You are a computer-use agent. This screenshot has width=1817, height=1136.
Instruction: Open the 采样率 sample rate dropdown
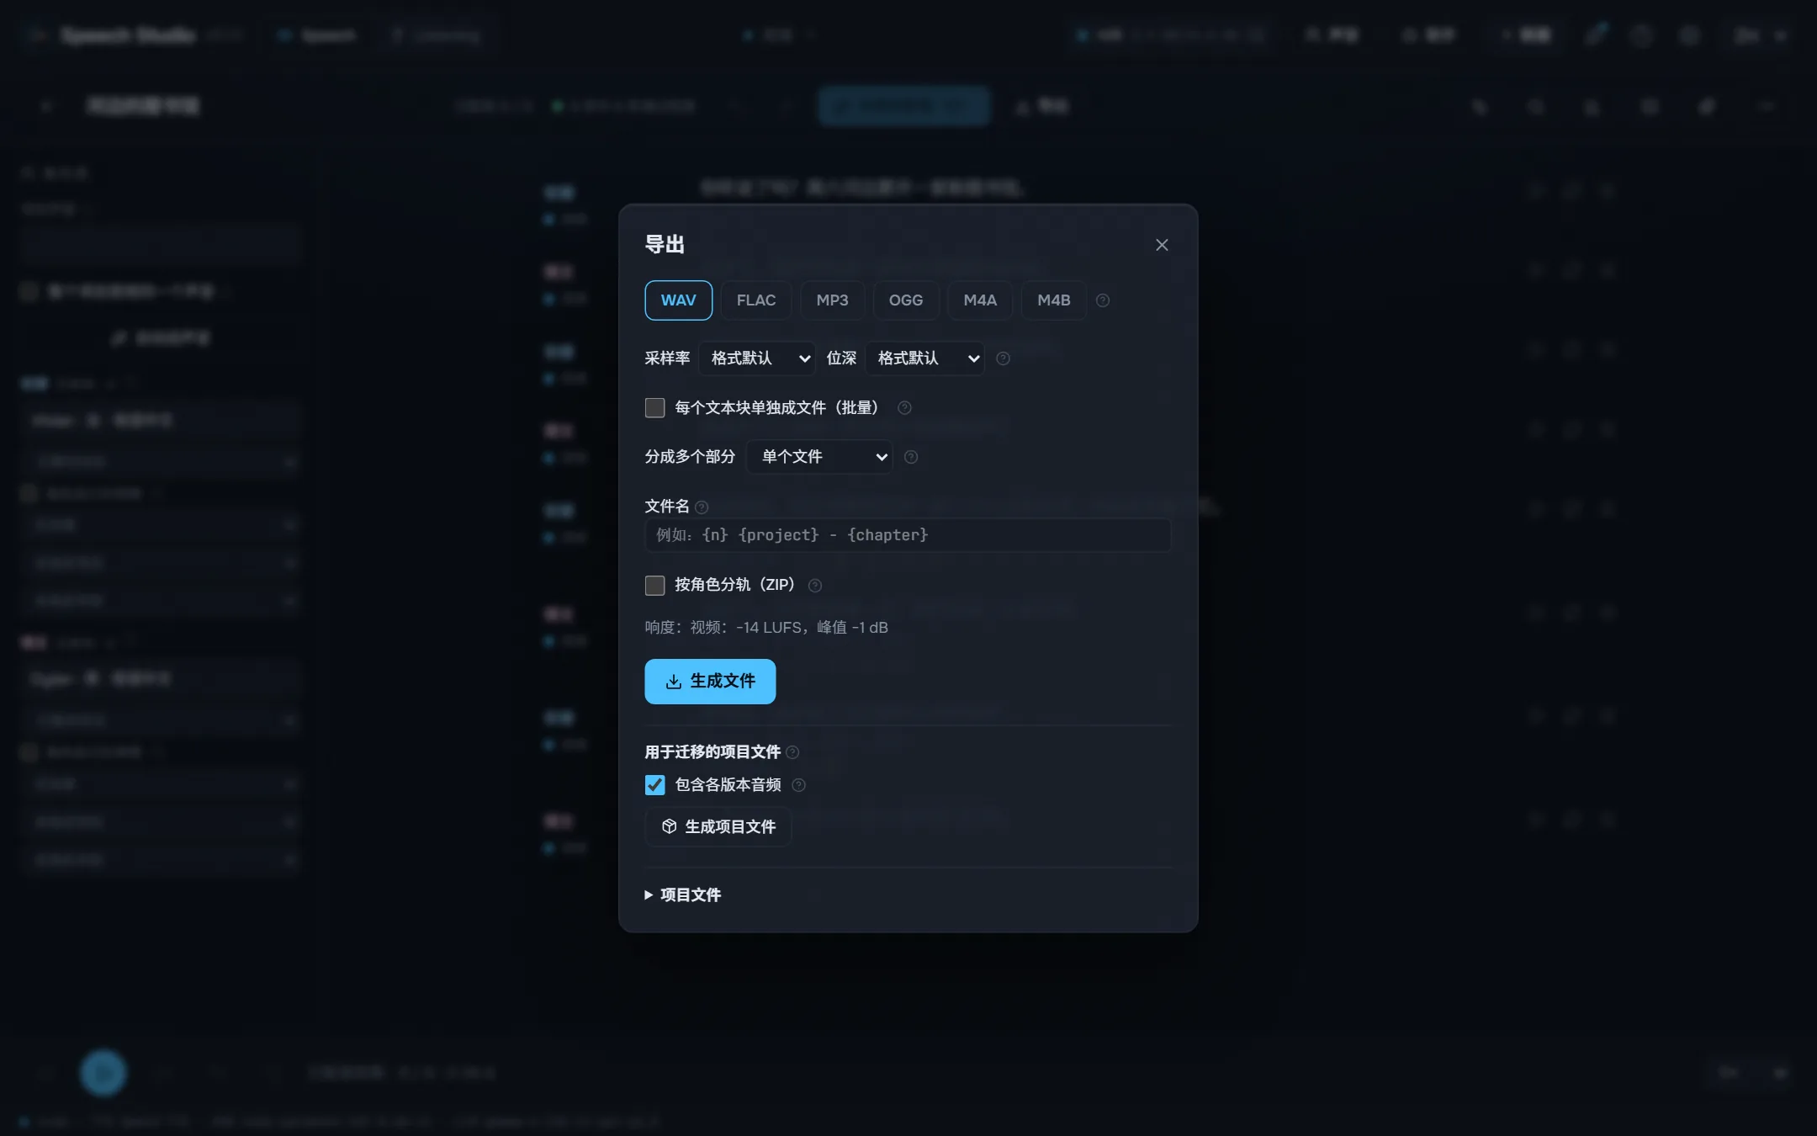point(757,358)
